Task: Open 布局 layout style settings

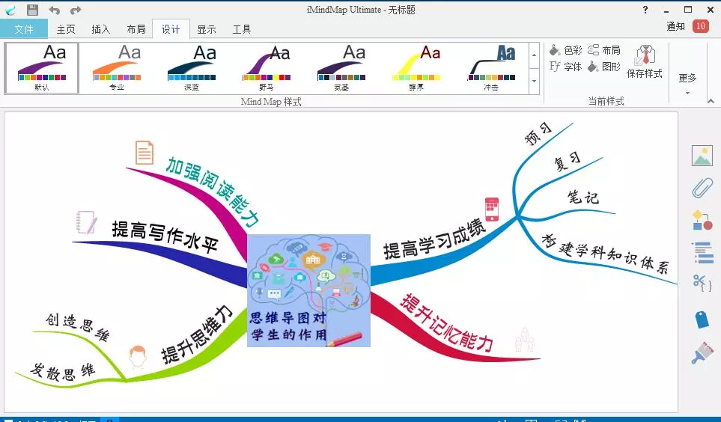Action: click(x=604, y=49)
